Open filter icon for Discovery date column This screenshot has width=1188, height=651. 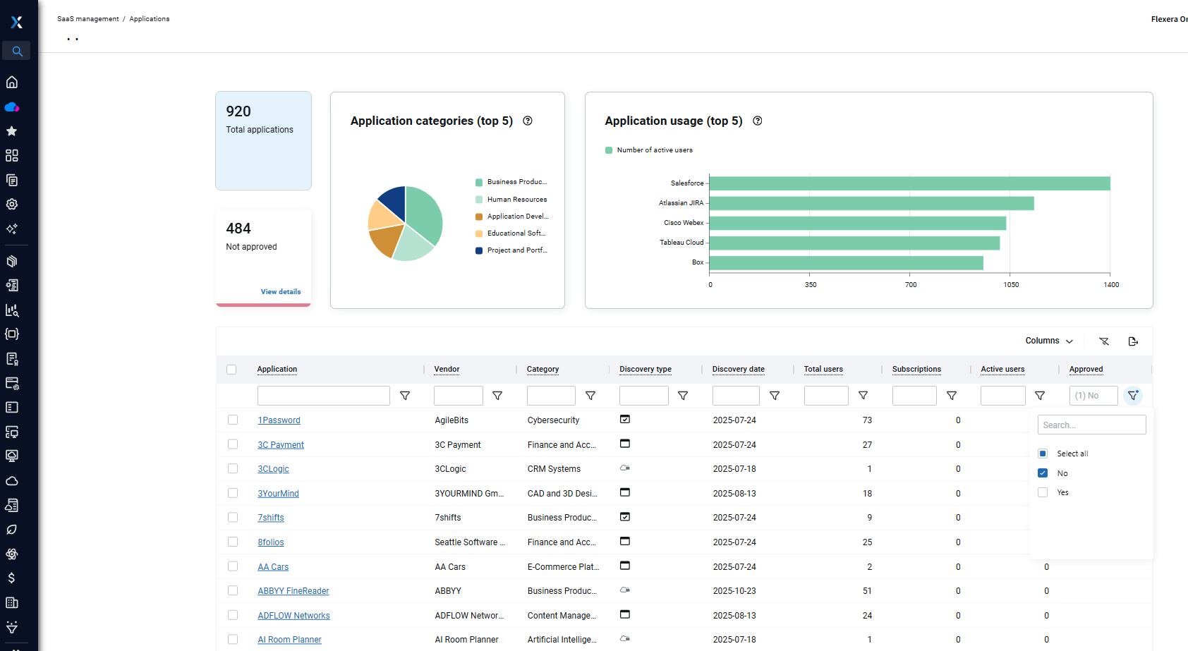tap(775, 396)
